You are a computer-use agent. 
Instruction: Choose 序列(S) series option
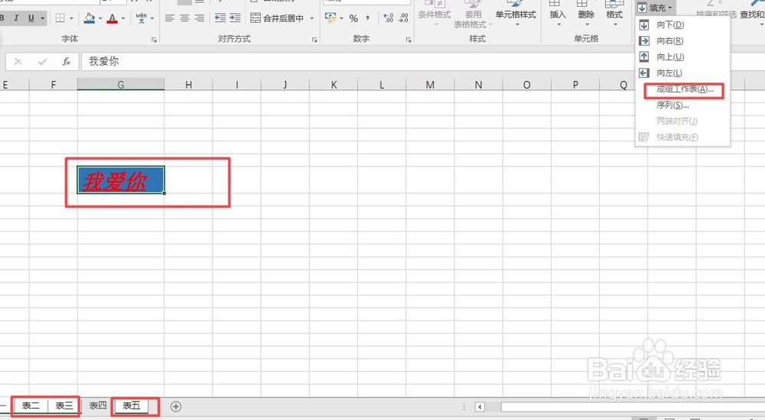coord(682,105)
